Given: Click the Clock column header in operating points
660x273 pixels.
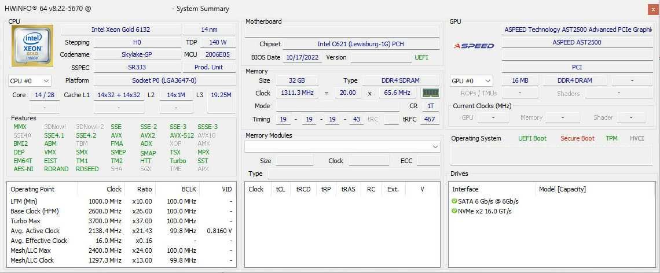Looking at the screenshot, I should click(x=101, y=189).
